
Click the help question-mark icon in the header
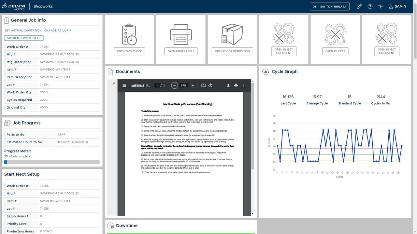(370, 6)
